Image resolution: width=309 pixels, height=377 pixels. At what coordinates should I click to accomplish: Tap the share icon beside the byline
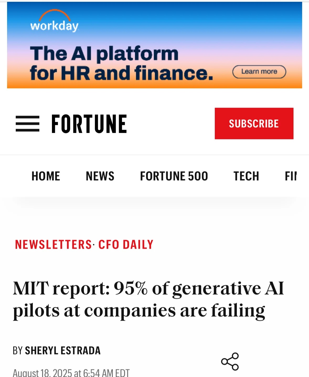pos(230,362)
